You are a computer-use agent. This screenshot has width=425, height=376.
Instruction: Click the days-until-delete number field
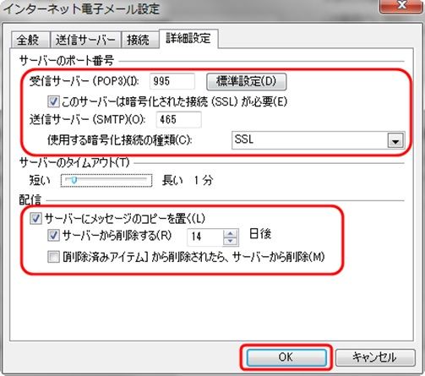pyautogui.click(x=205, y=237)
